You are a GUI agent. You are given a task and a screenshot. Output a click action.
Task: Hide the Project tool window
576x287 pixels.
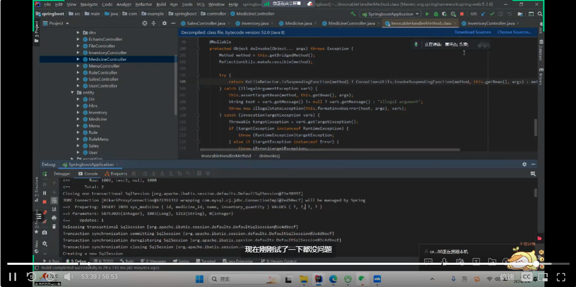click(173, 23)
